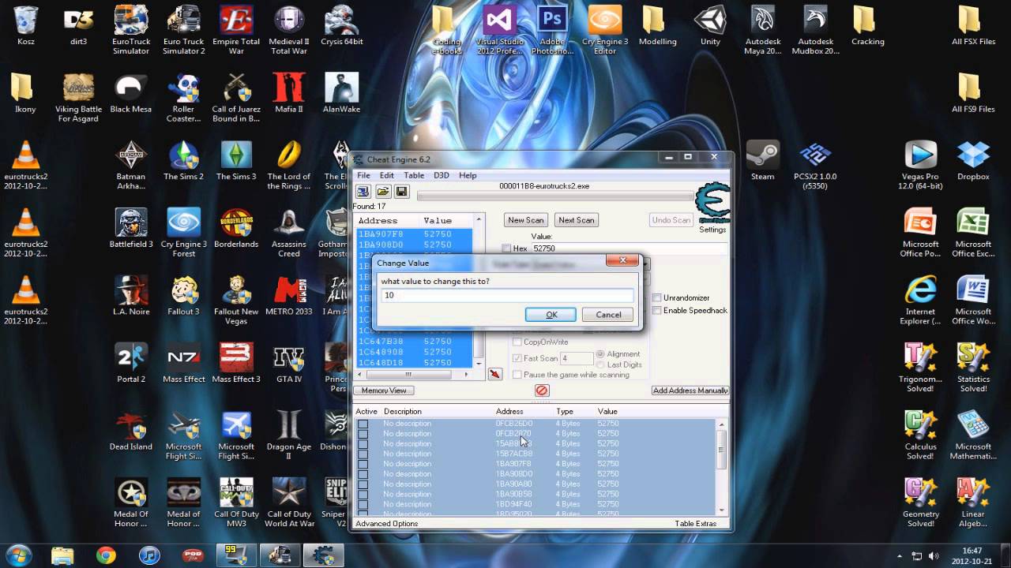The width and height of the screenshot is (1011, 568).
Task: Click the Next Scan button
Action: [576, 220]
